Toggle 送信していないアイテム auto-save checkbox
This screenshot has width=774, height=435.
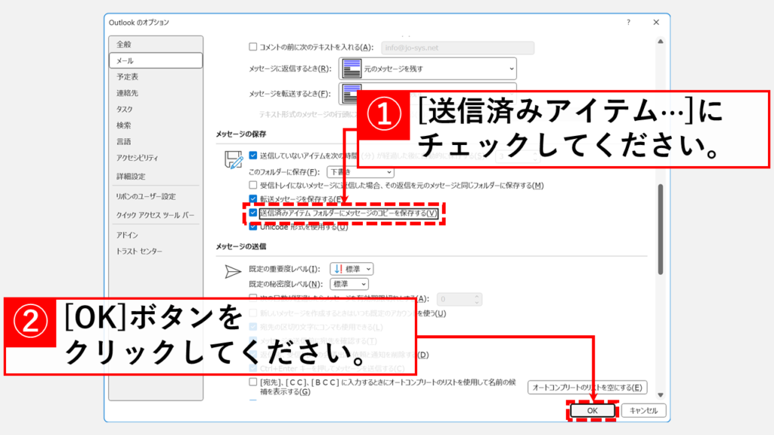(x=252, y=156)
